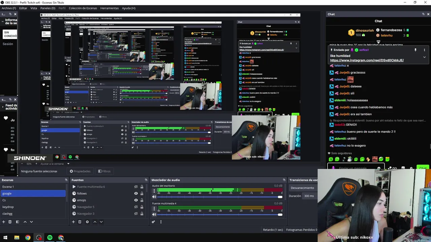
Task: Open Paneles (D) menu
Action: click(x=48, y=8)
